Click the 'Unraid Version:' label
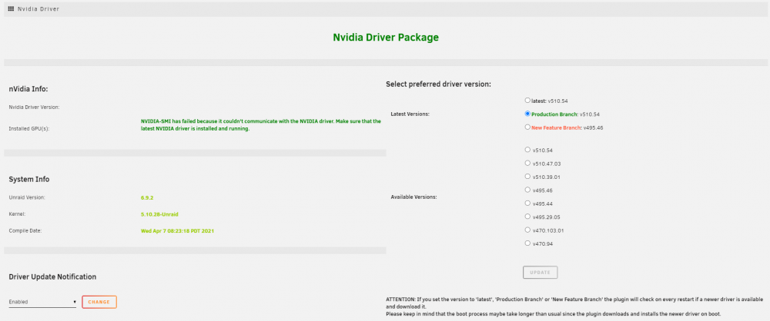This screenshot has width=770, height=321. [27, 197]
